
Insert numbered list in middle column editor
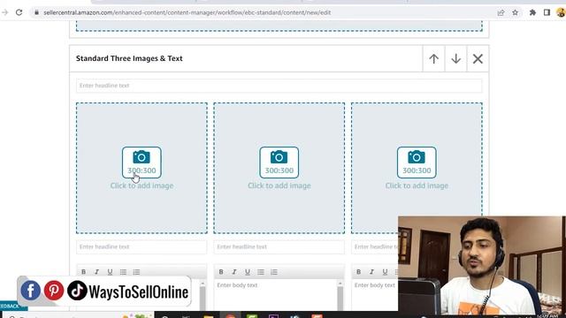click(274, 272)
